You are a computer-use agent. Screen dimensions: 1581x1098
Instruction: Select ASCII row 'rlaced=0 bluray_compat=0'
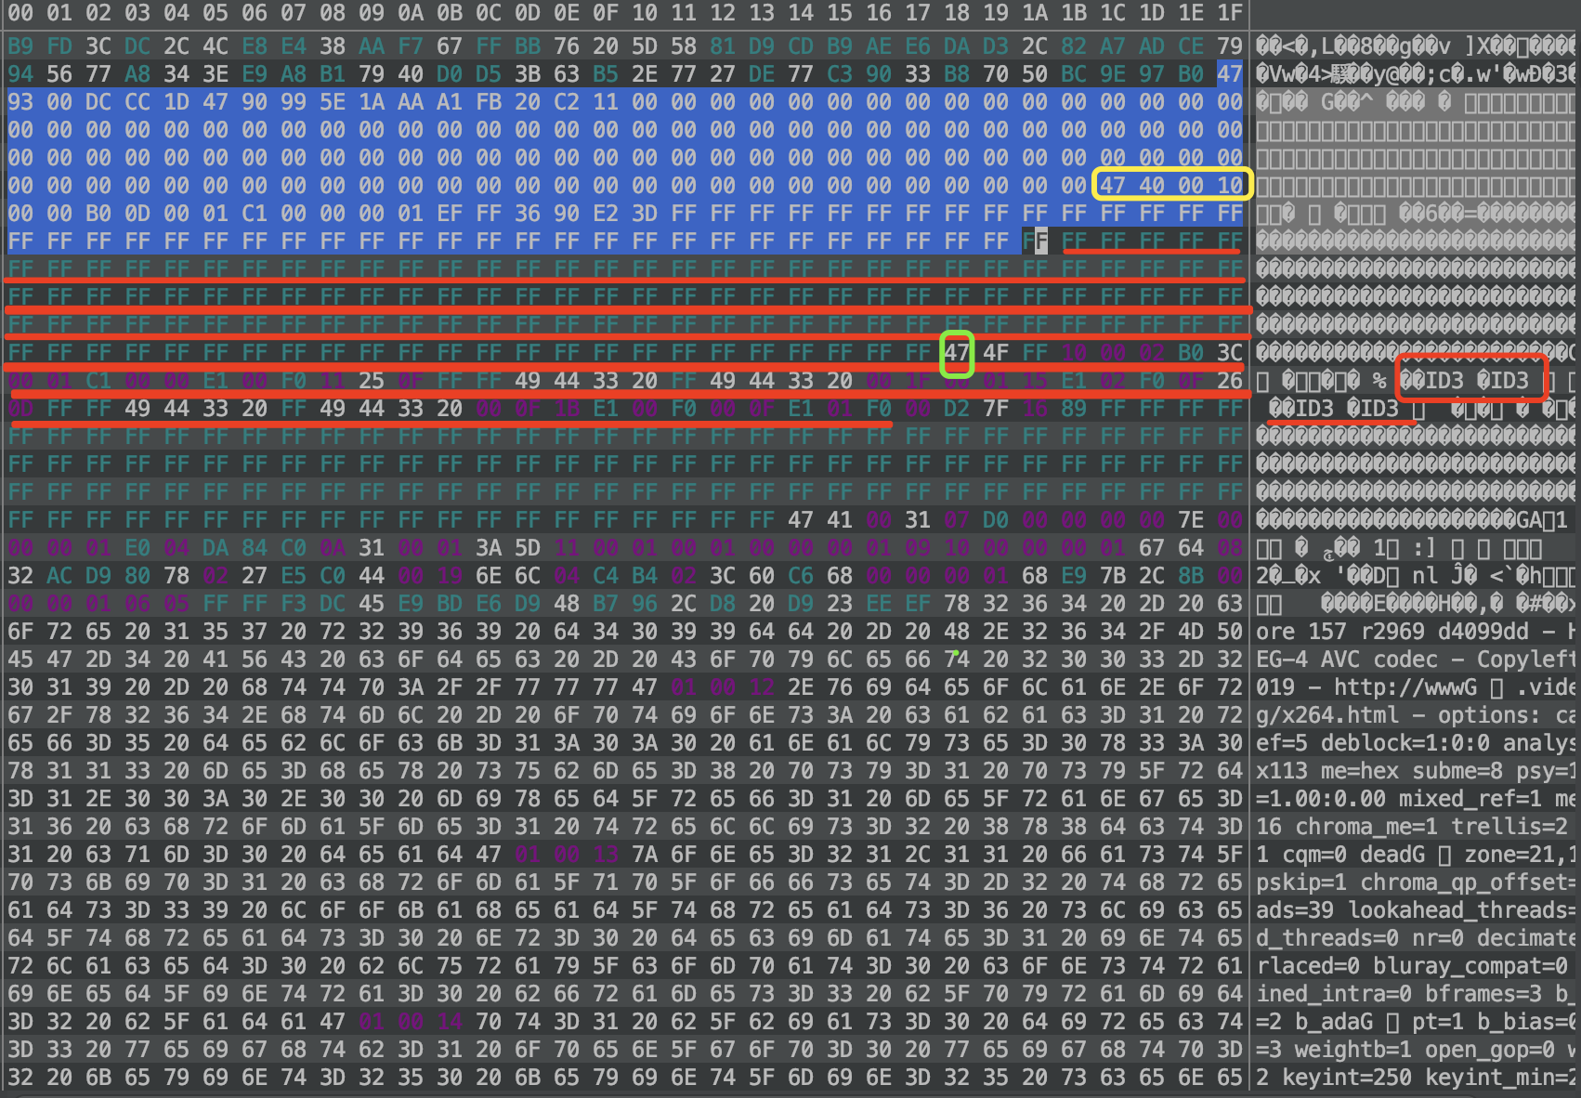1416,966
